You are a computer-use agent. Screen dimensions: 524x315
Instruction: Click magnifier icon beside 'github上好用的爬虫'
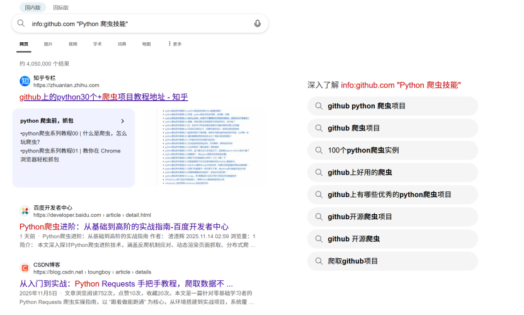[x=319, y=172]
